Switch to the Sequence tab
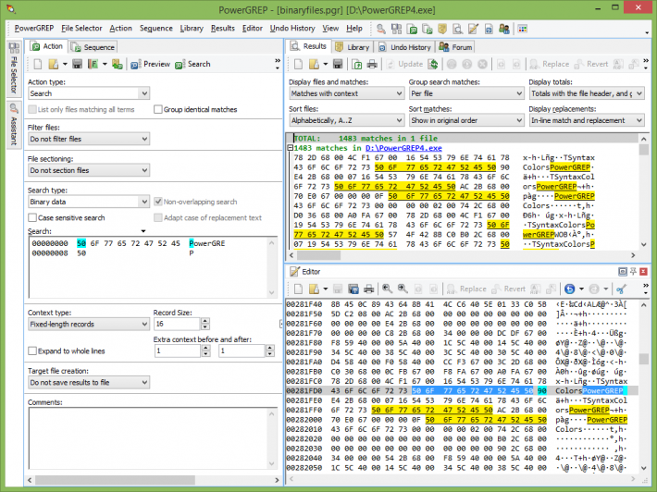This screenshot has height=492, width=657. point(93,47)
